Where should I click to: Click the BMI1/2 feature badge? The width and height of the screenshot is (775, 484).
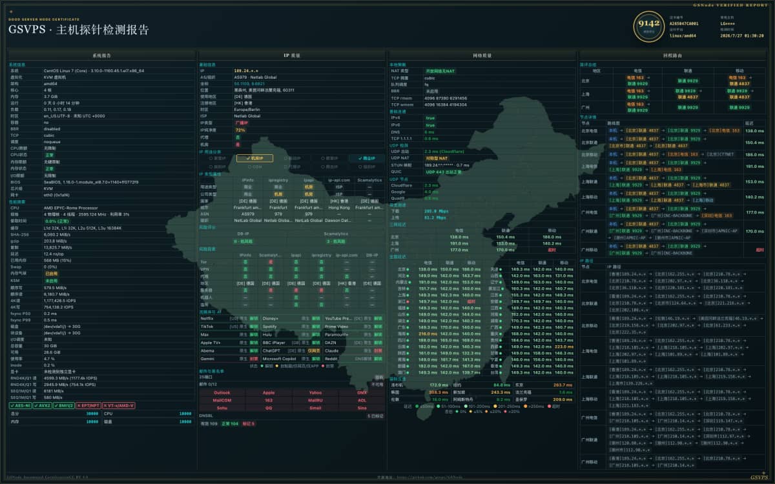[64, 405]
